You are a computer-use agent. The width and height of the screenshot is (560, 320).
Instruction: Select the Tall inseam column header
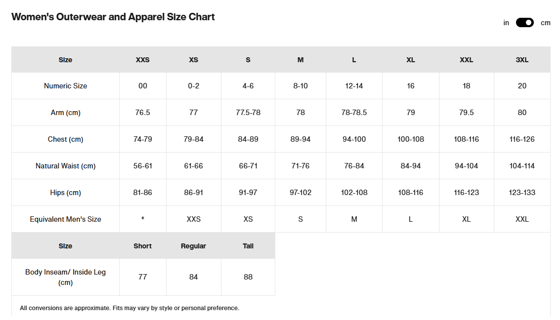pyautogui.click(x=248, y=246)
